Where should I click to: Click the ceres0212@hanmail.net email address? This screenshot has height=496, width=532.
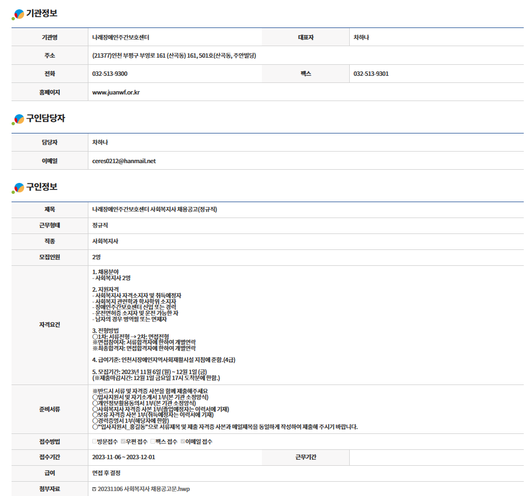tap(124, 161)
